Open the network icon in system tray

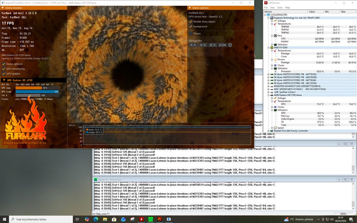pyautogui.click(x=327, y=219)
